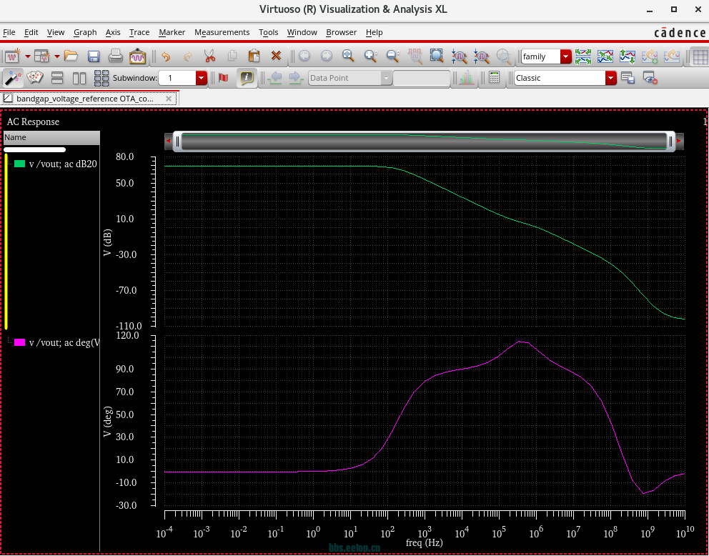Toggle the graph grid display icon
This screenshot has width=709, height=556.
[x=700, y=56]
